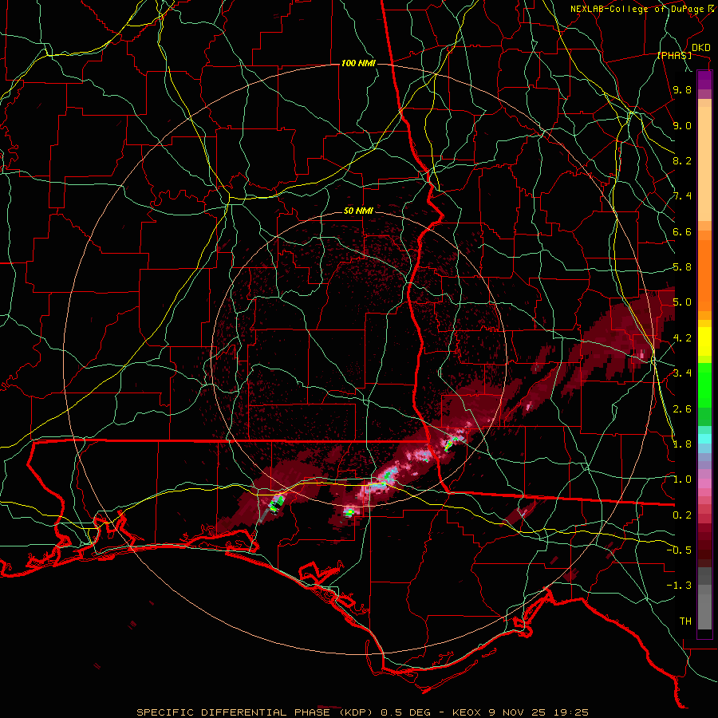Screen dimensions: 718x718
Task: Click the 7.4 value on the color scale
Action: pyautogui.click(x=682, y=196)
